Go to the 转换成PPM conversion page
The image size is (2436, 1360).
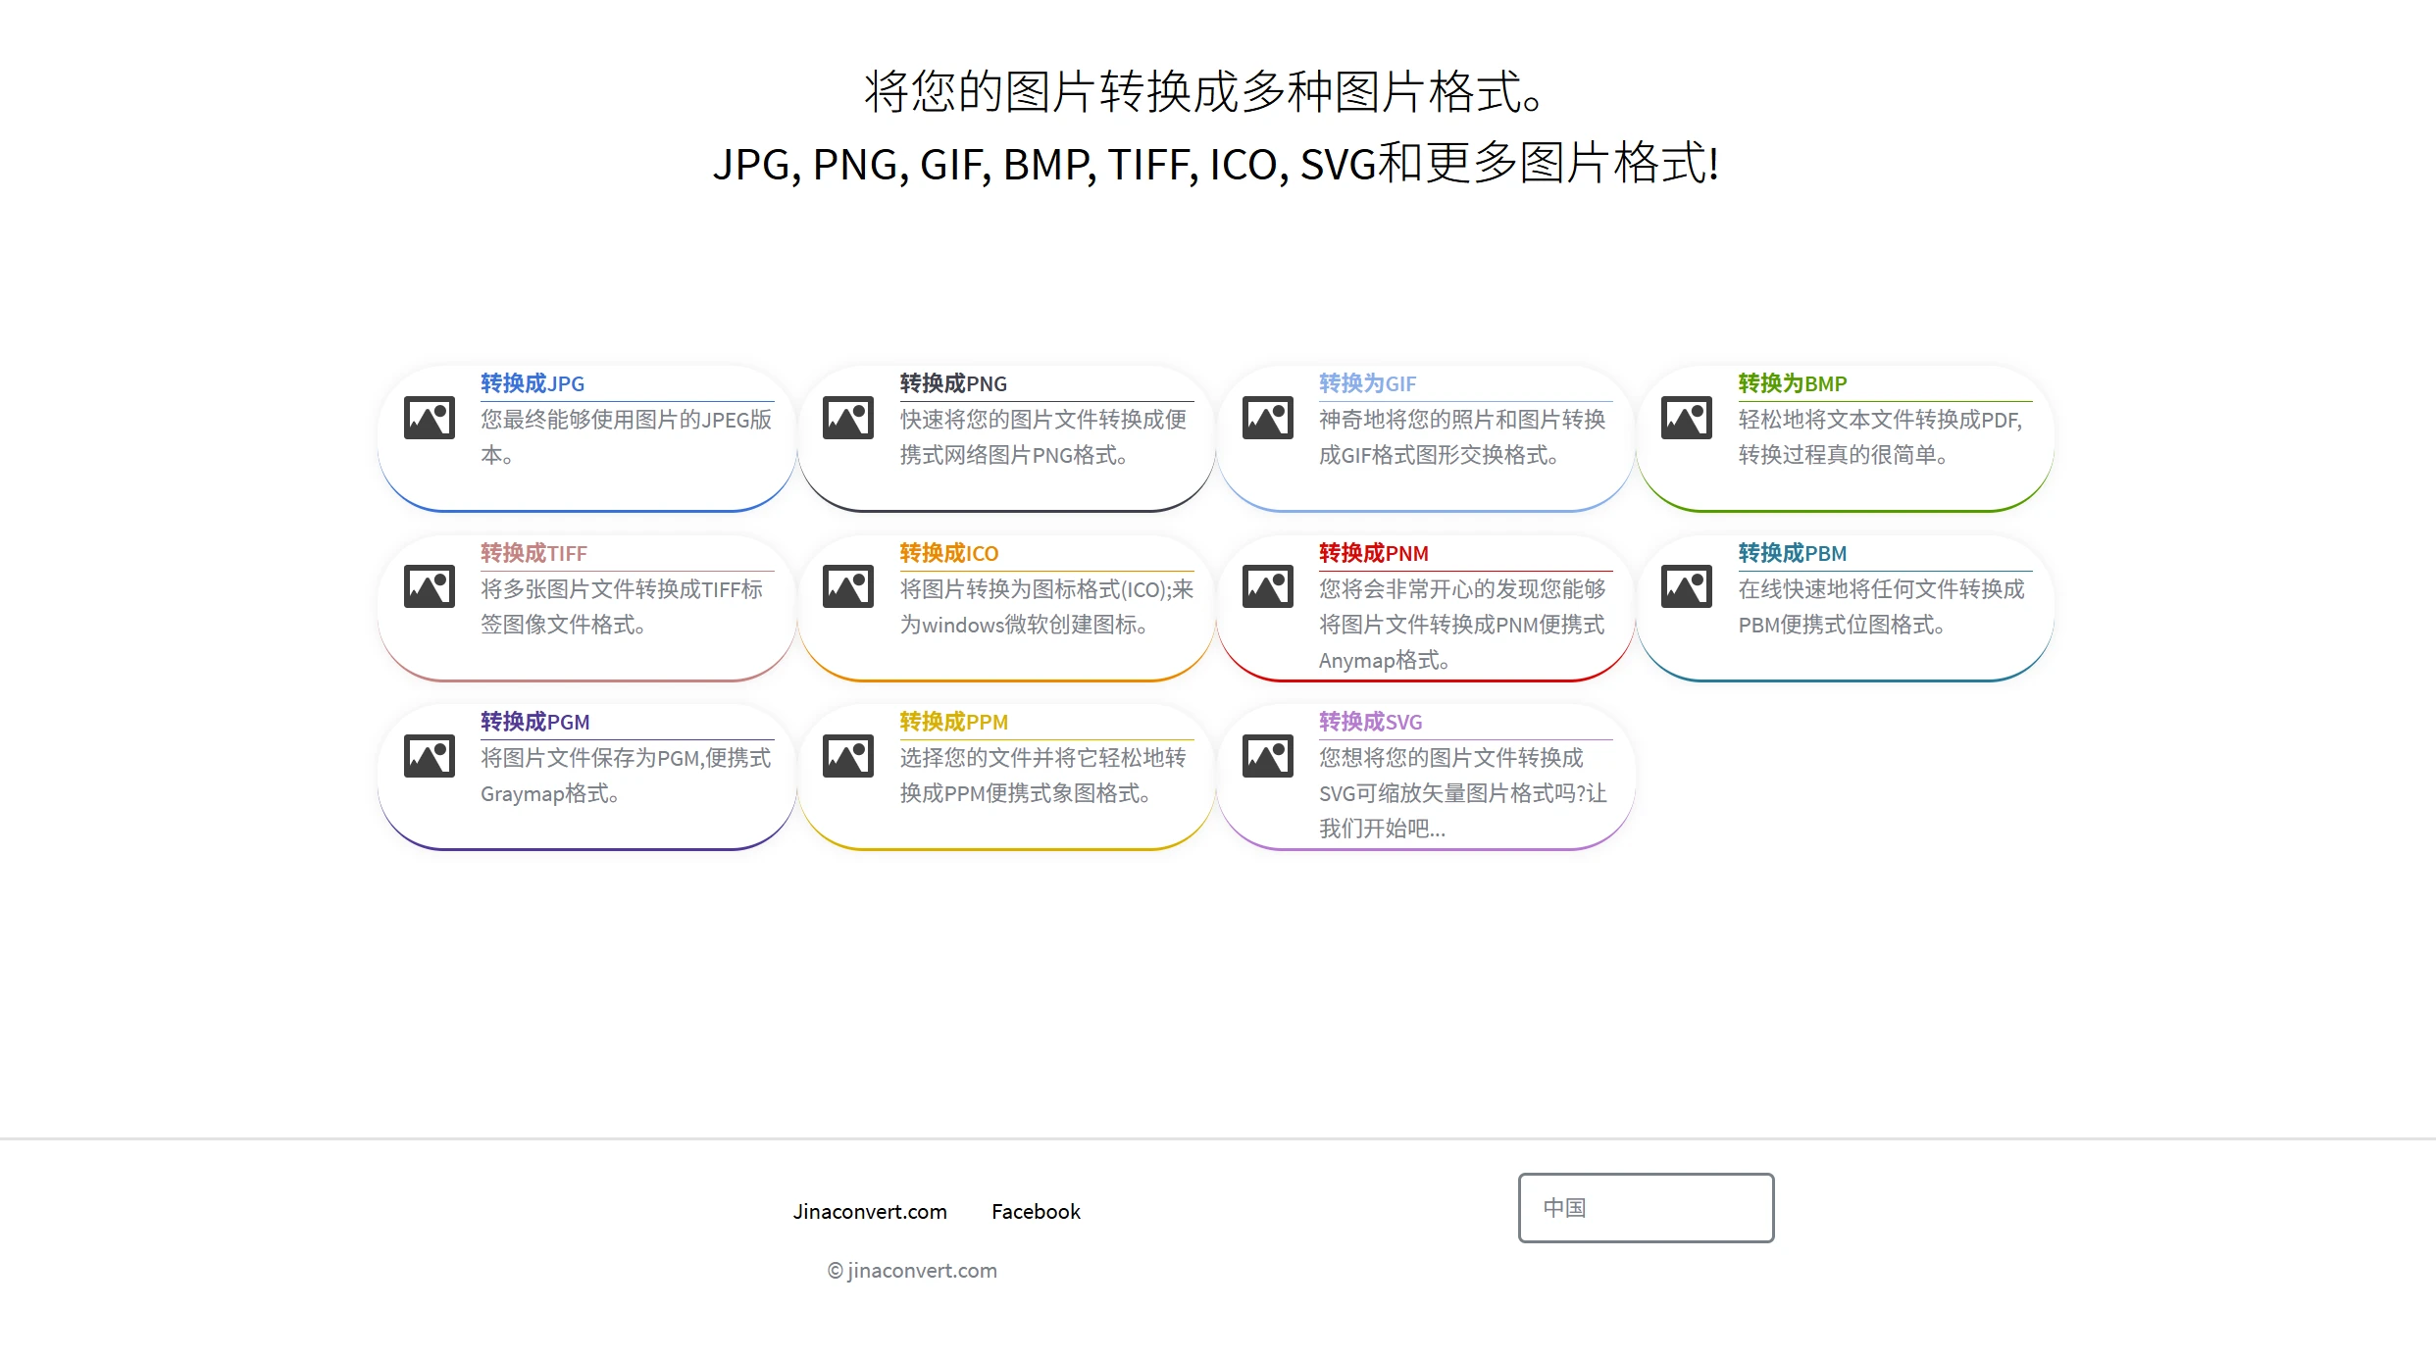point(953,722)
